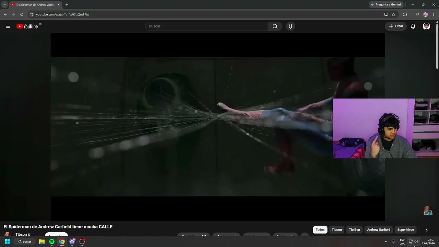Image resolution: width=439 pixels, height=247 pixels.
Task: Switch to the El Spiderman de Andrew Garfield tab
Action: 35,5
